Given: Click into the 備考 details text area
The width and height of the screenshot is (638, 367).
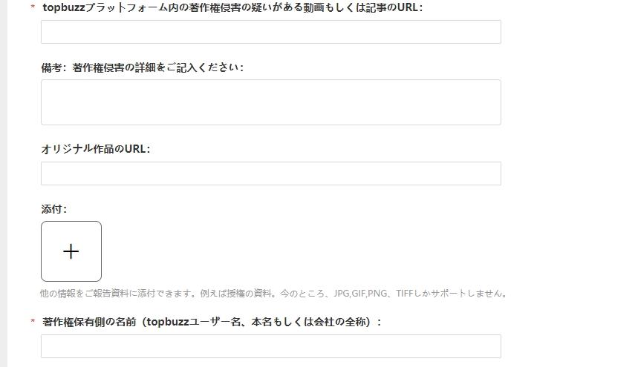Looking at the screenshot, I should (271, 102).
